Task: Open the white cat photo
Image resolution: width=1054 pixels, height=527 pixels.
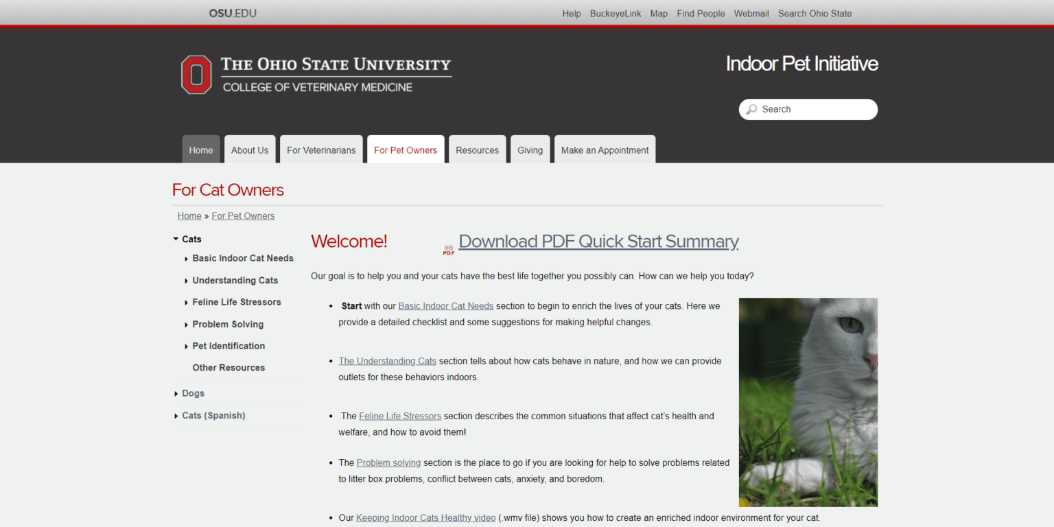Action: pyautogui.click(x=808, y=401)
